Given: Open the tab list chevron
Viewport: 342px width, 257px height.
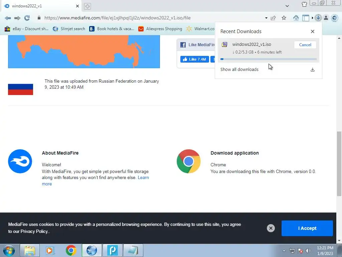Looking at the screenshot, I should tap(287, 6).
